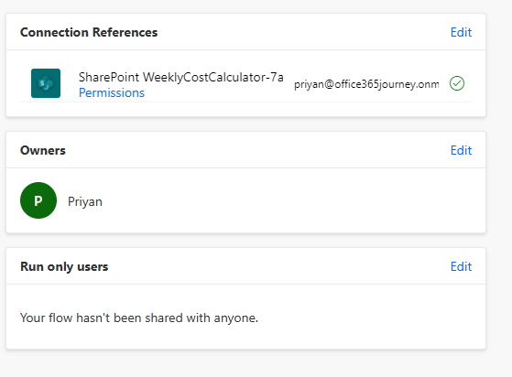Viewport: 512px width, 377px height.
Task: Click the green connection status checkmark
Action: [457, 83]
